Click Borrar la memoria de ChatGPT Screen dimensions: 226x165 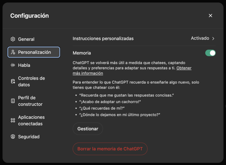coord(110,149)
